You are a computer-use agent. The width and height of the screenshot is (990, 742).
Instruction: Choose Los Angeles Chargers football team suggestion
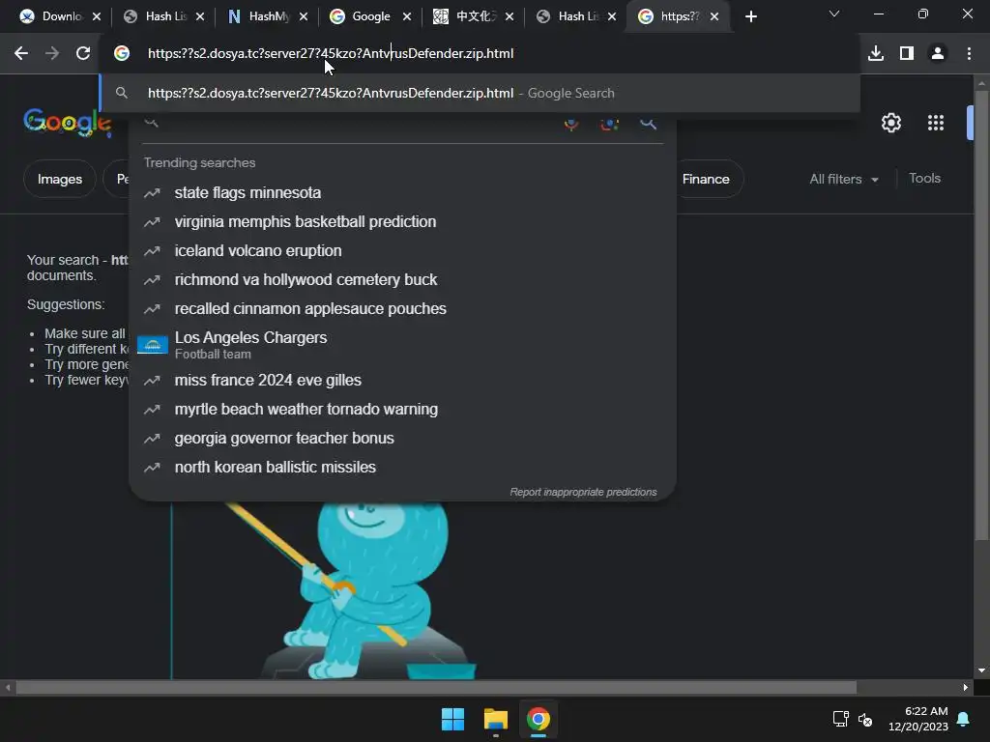(x=402, y=345)
